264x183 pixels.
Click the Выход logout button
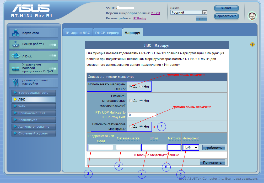pyautogui.click(x=226, y=8)
